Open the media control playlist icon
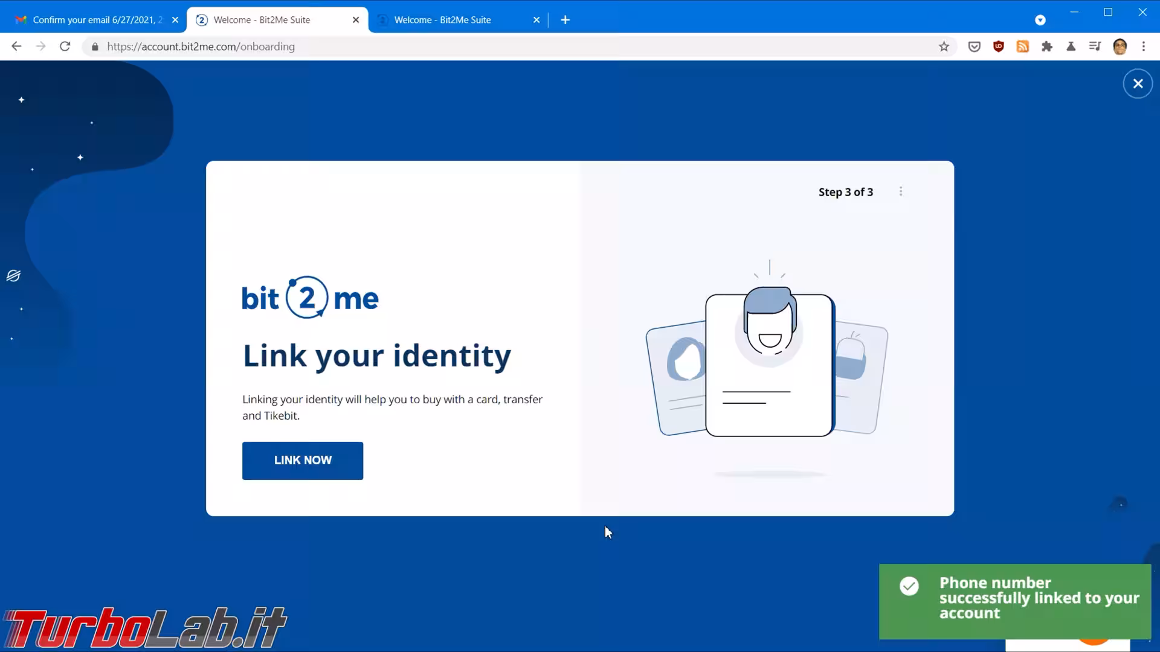 tap(1095, 46)
